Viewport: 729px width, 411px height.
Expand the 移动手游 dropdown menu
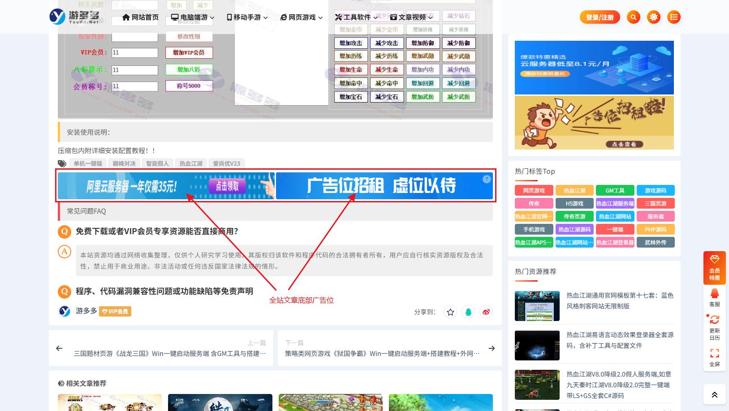(247, 17)
